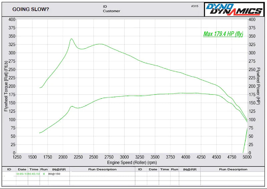Click the torque curve peak near 2100 rpm
Screen dimensions: 267x189
pos(71,39)
